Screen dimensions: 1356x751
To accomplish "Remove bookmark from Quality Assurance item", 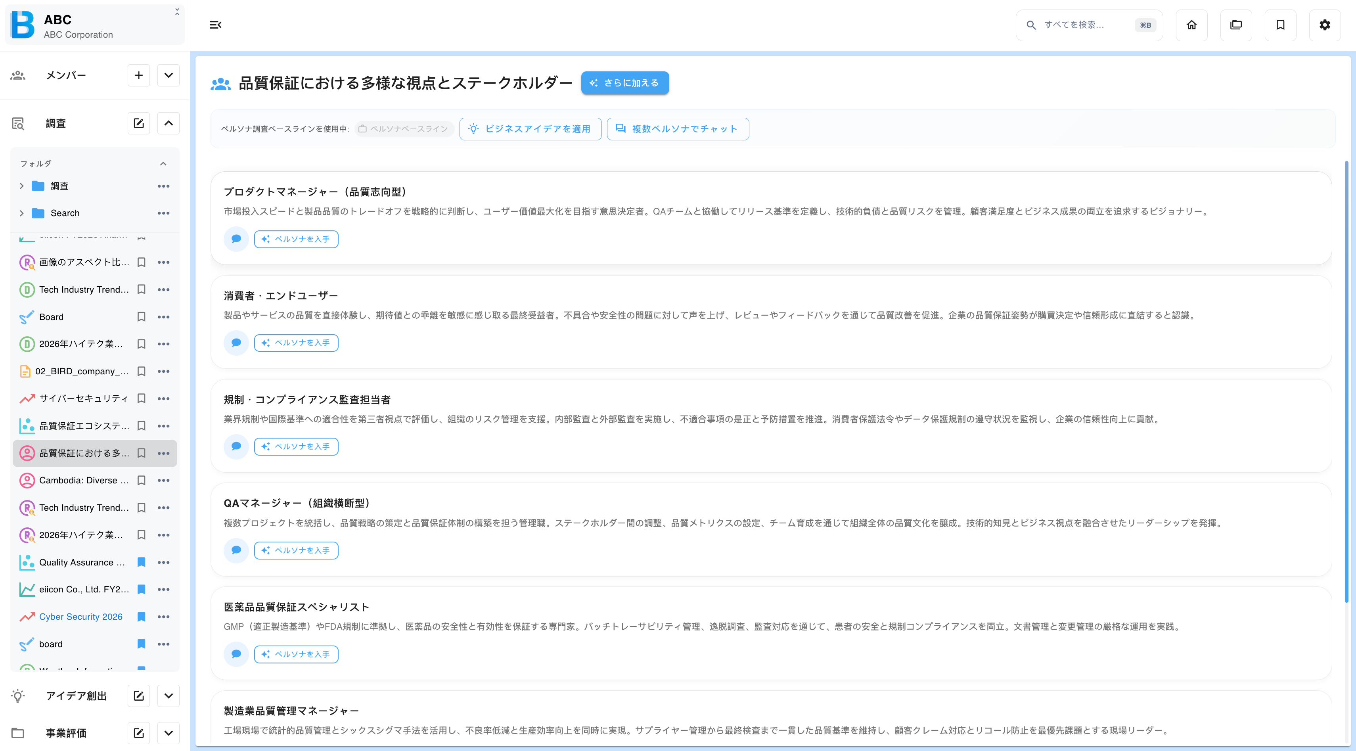I will click(x=141, y=562).
